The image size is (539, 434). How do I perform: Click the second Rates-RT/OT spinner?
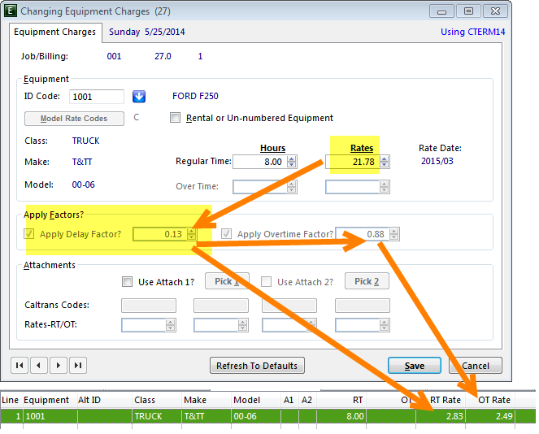coord(243,325)
